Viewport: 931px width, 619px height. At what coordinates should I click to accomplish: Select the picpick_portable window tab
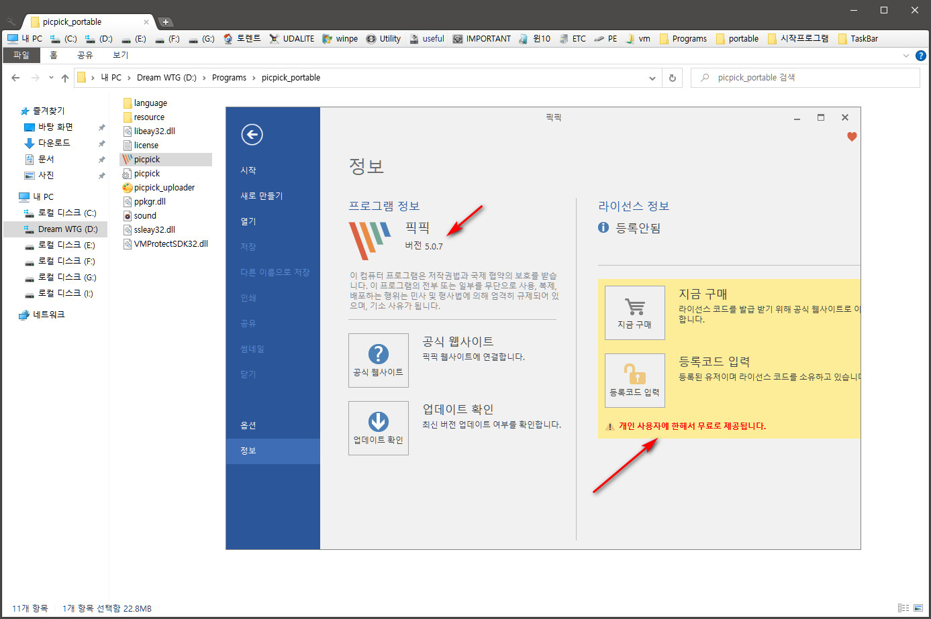click(x=89, y=22)
